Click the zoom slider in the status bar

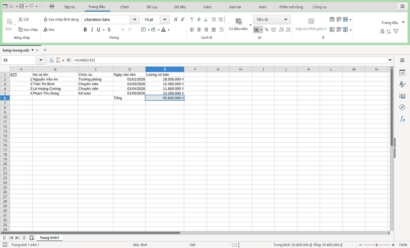376,245
